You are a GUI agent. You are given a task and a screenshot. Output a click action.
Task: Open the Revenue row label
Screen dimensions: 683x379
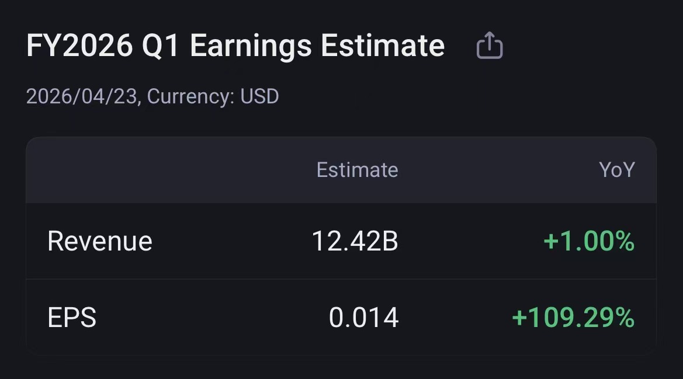(100, 241)
